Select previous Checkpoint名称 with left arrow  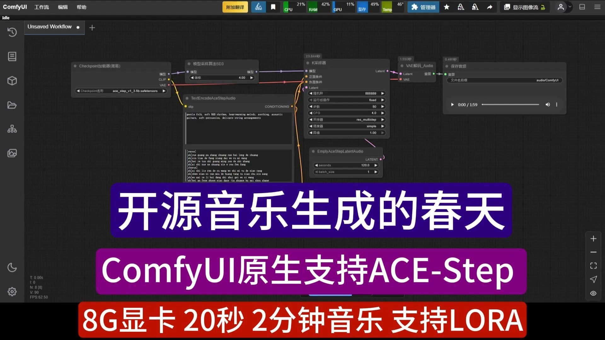(78, 91)
